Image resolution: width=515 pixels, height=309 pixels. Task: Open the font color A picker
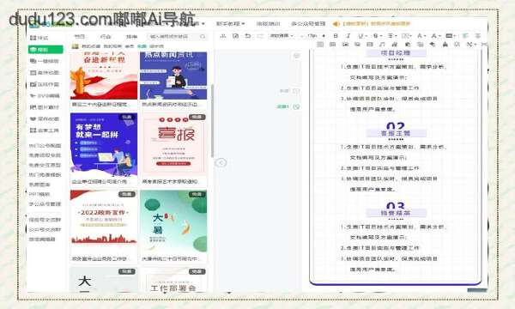tap(421, 36)
